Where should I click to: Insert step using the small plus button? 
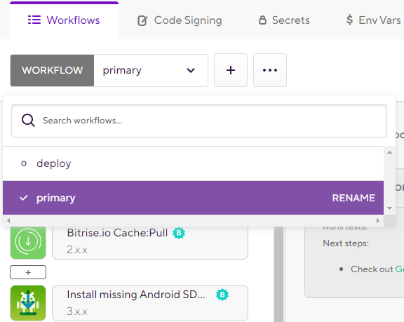coord(28,272)
